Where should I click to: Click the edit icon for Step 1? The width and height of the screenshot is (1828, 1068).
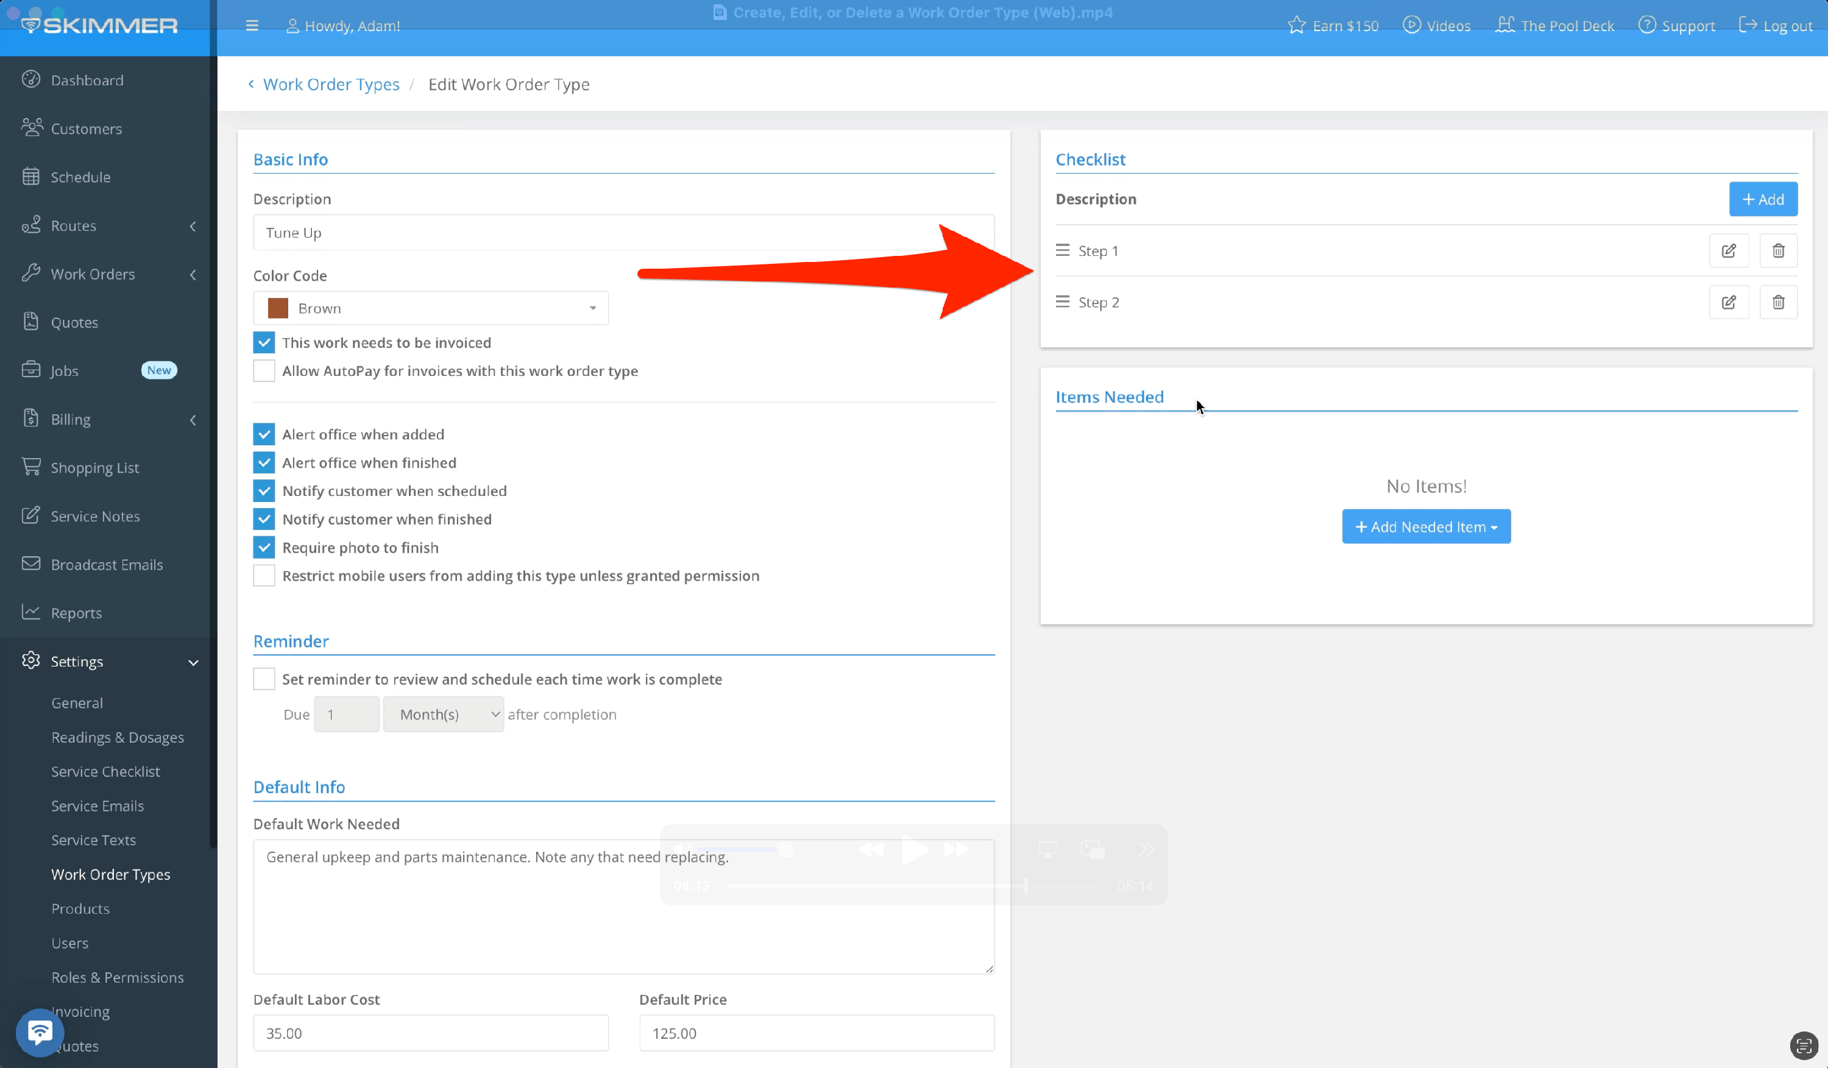tap(1729, 251)
